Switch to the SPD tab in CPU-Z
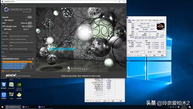 [146, 20]
